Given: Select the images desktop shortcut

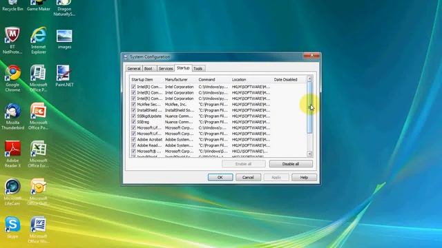Looking at the screenshot, I should pos(64,39).
